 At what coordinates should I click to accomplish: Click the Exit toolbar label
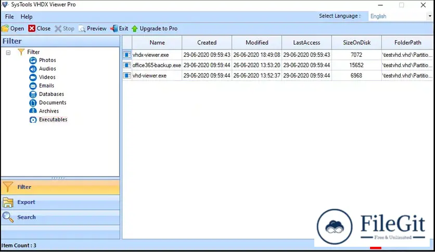[x=123, y=29]
